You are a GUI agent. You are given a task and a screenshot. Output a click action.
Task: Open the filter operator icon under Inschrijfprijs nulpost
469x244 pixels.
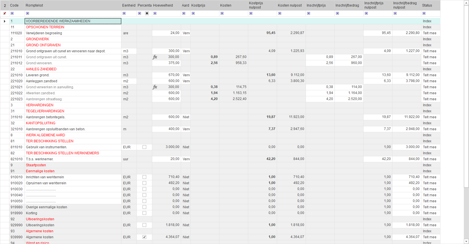tap(366, 13)
